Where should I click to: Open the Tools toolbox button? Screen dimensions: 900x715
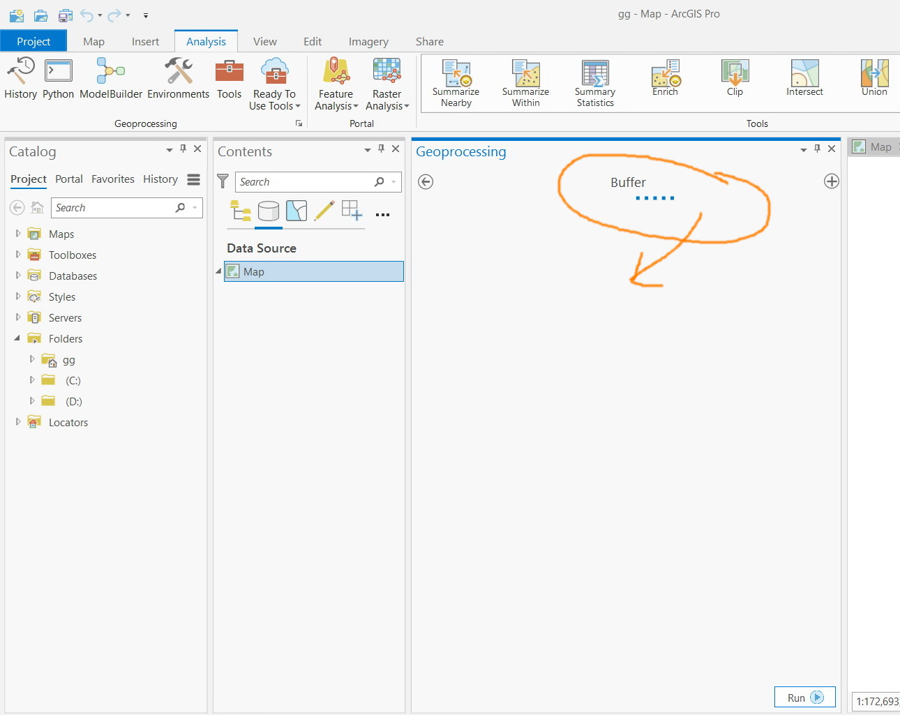tap(229, 79)
